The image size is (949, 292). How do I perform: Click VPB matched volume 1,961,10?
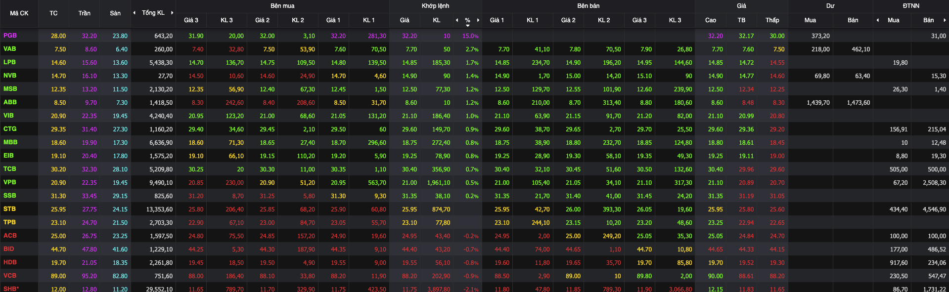coord(439,183)
